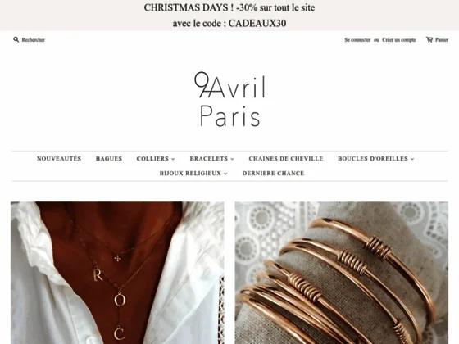This screenshot has width=459, height=344.
Task: Open the Derniere Chance menu item
Action: point(273,173)
